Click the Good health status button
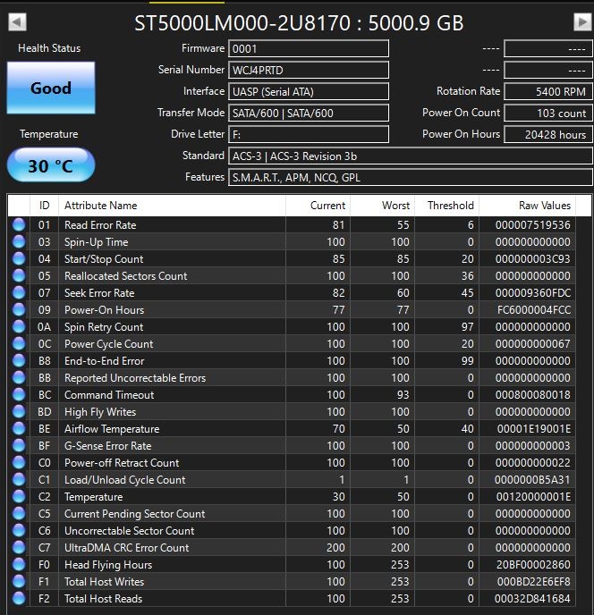The image size is (594, 615). pos(50,88)
